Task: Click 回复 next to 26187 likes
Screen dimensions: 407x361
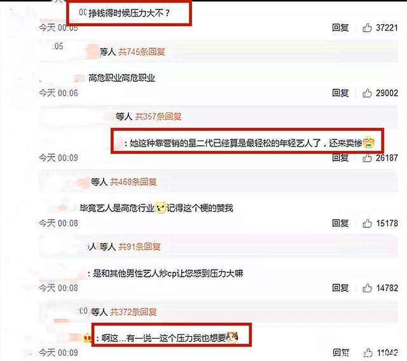Action: point(340,158)
